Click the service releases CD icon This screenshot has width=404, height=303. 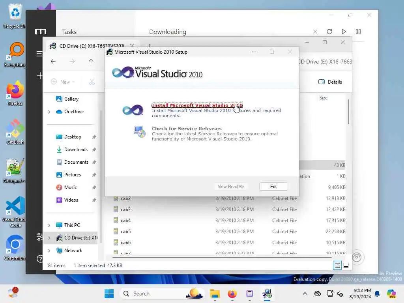pos(139,132)
